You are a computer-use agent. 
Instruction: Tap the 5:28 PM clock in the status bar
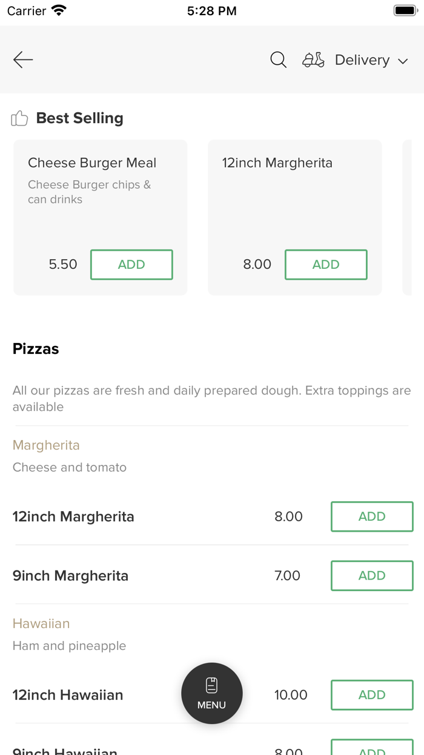pos(211,10)
